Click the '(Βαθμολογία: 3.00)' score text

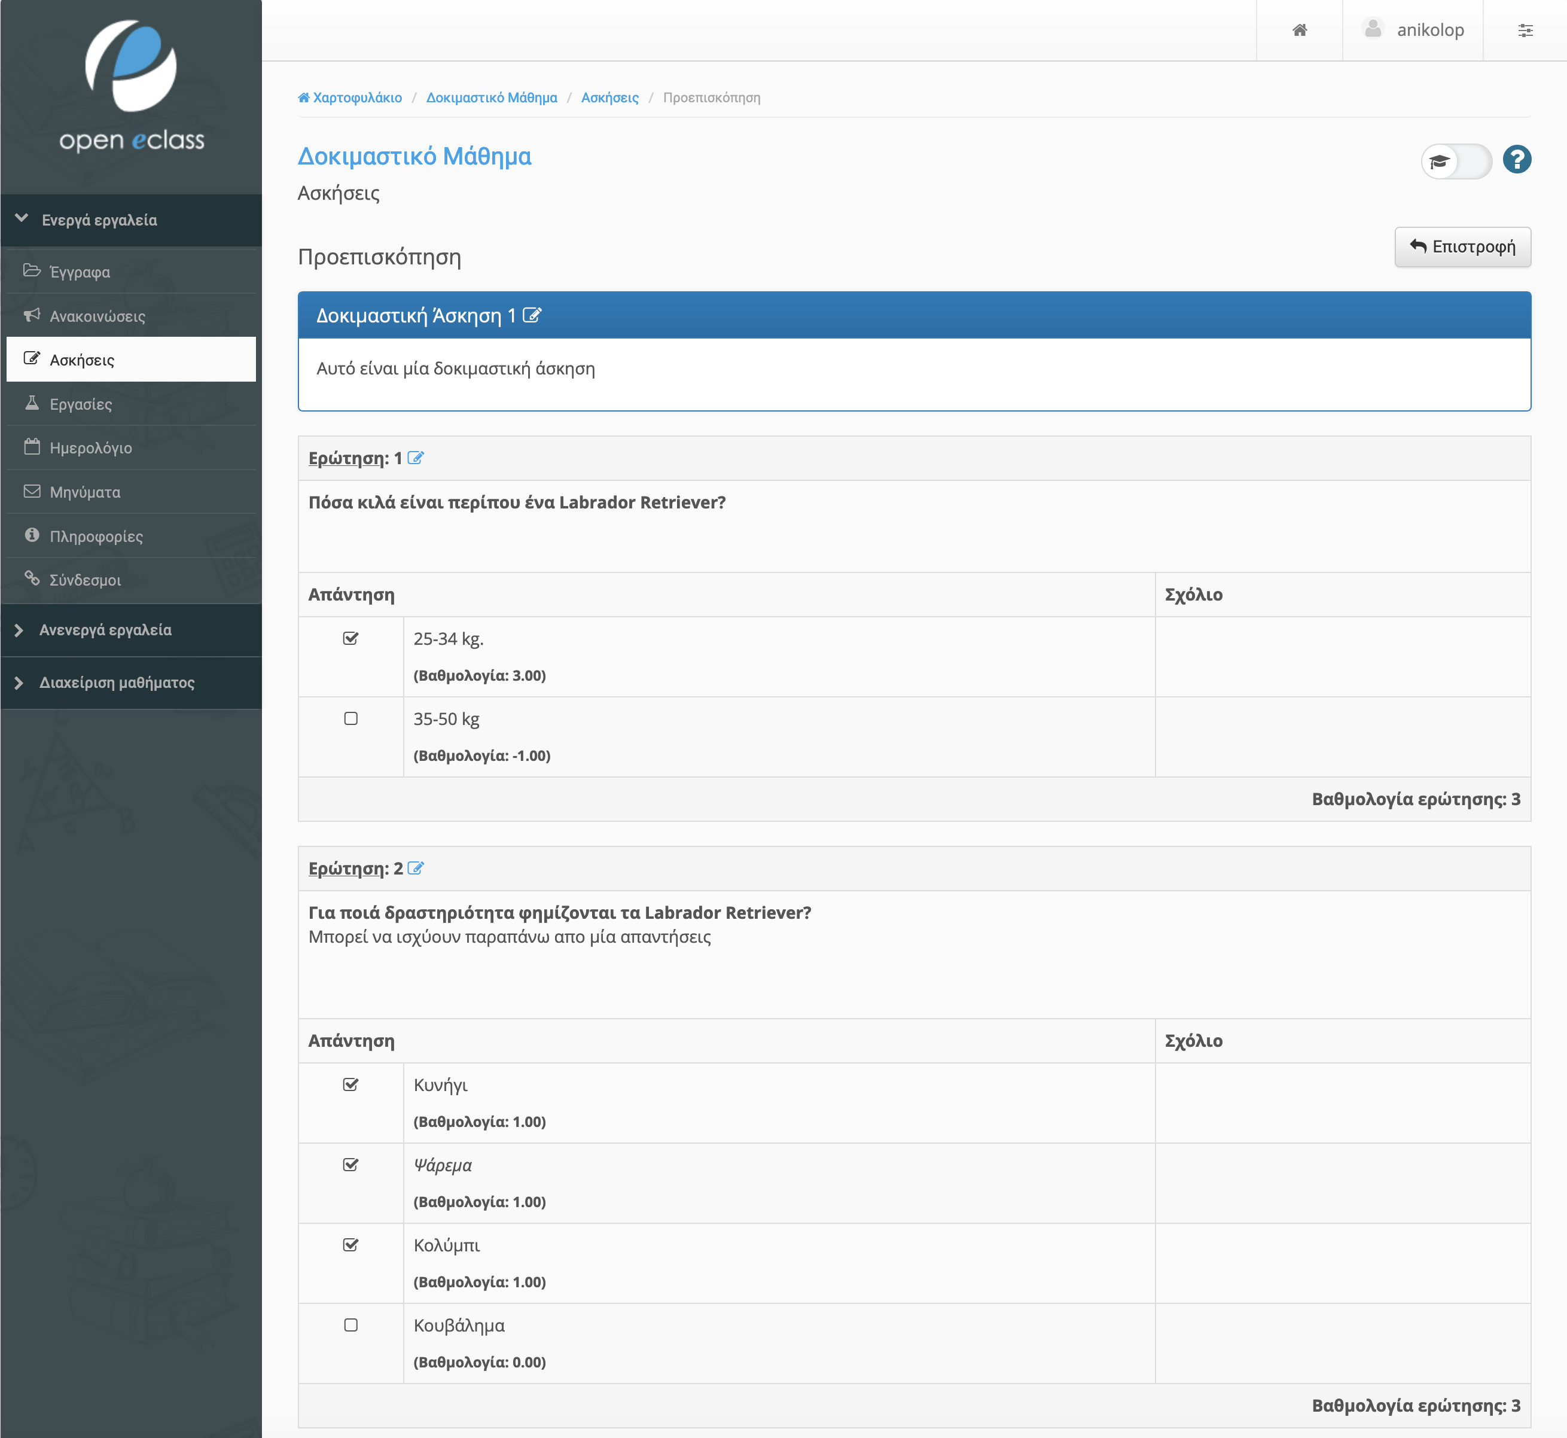[479, 675]
